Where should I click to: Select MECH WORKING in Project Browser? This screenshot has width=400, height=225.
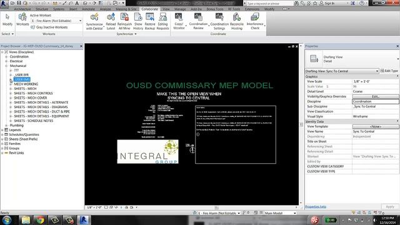tap(26, 84)
